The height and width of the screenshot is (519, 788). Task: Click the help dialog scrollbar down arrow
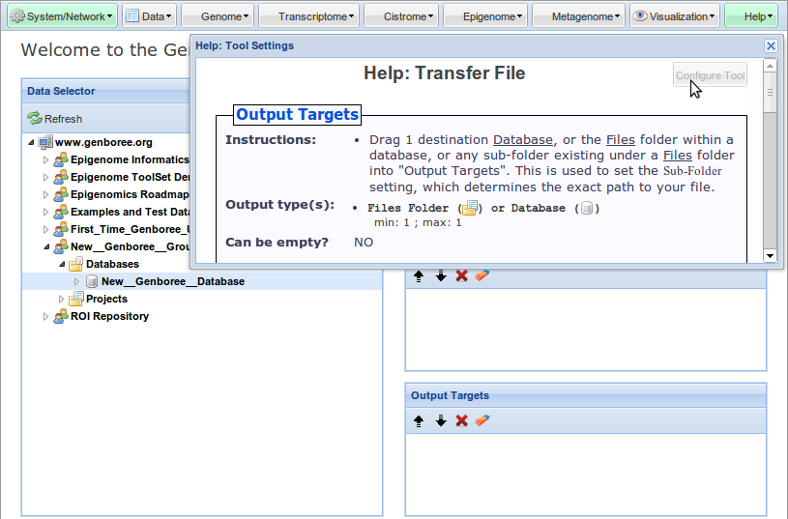coord(770,255)
